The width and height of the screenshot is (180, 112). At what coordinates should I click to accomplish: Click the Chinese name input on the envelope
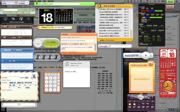pos(14,78)
